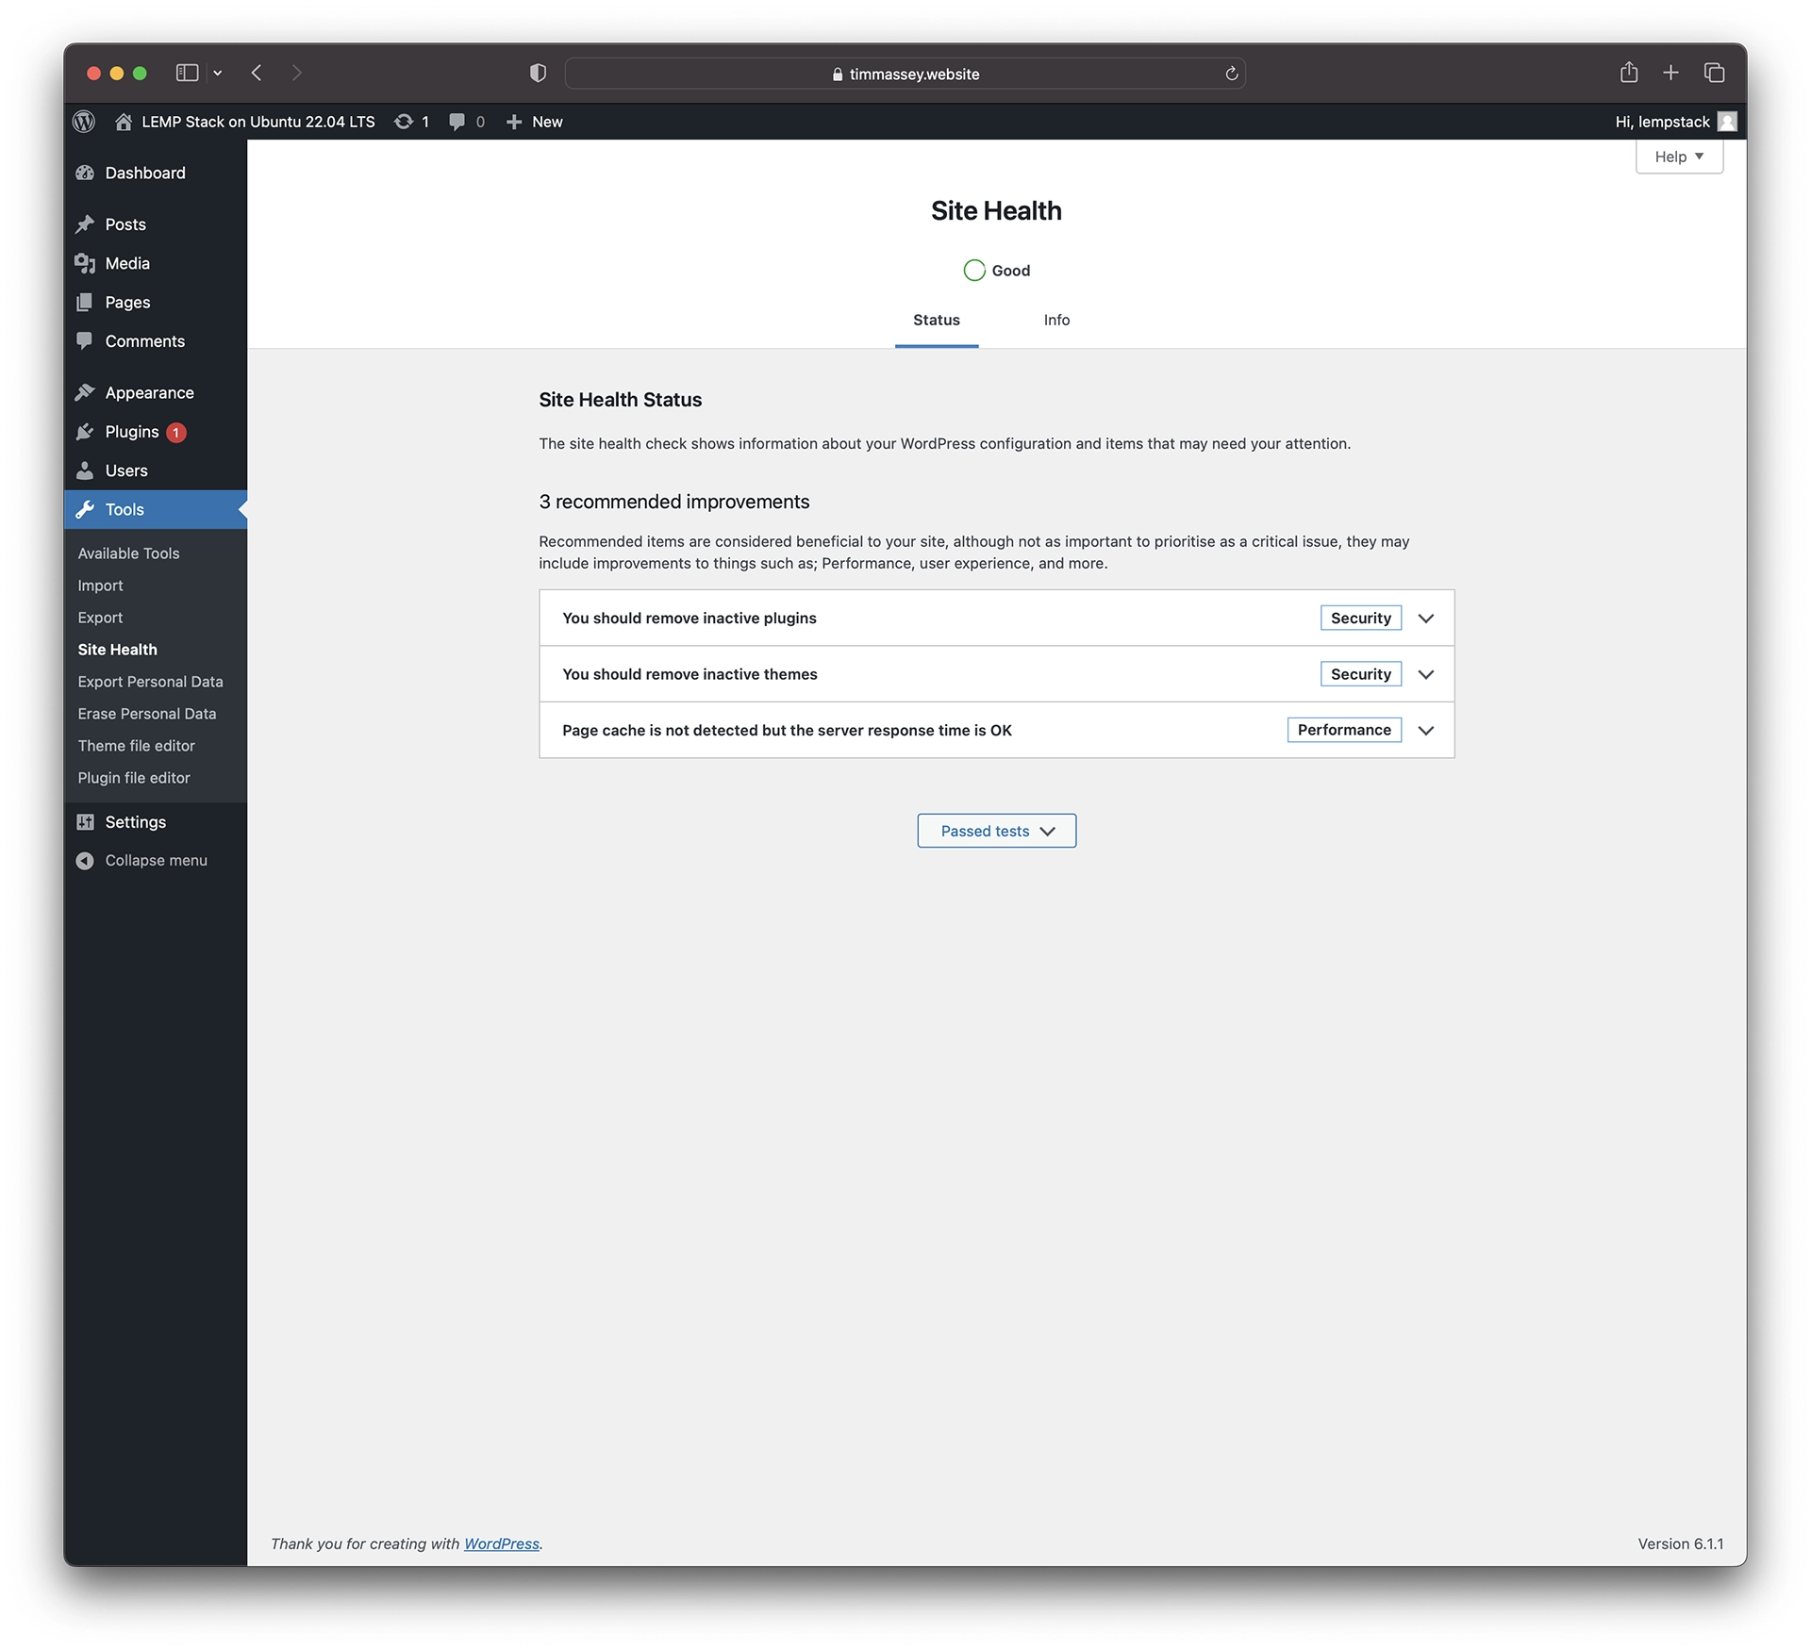Screen dimensions: 1811x1651
Task: Click the Pages icon in sidebar
Action: [85, 302]
